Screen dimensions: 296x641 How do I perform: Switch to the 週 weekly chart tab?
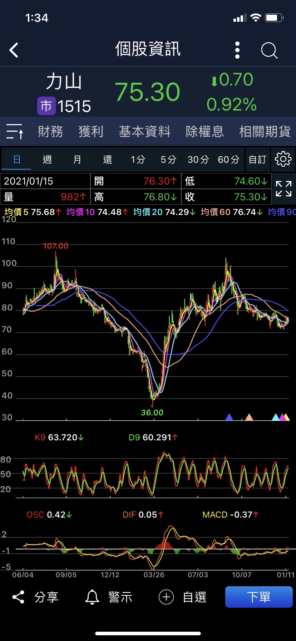tap(47, 160)
